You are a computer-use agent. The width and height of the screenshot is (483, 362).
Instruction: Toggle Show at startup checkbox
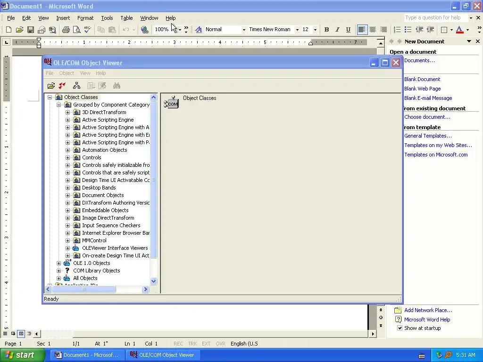point(400,328)
